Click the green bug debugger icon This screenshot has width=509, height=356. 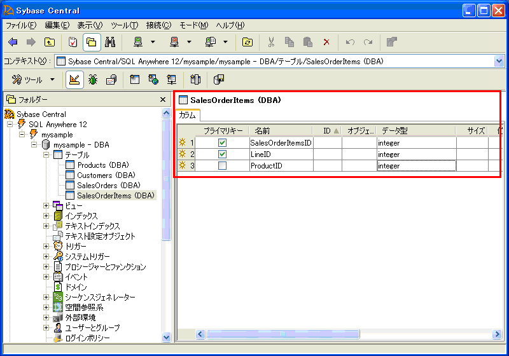pos(93,79)
